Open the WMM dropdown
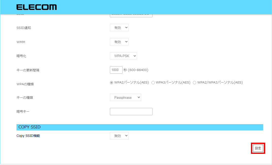The image size is (272, 165). [x=119, y=42]
